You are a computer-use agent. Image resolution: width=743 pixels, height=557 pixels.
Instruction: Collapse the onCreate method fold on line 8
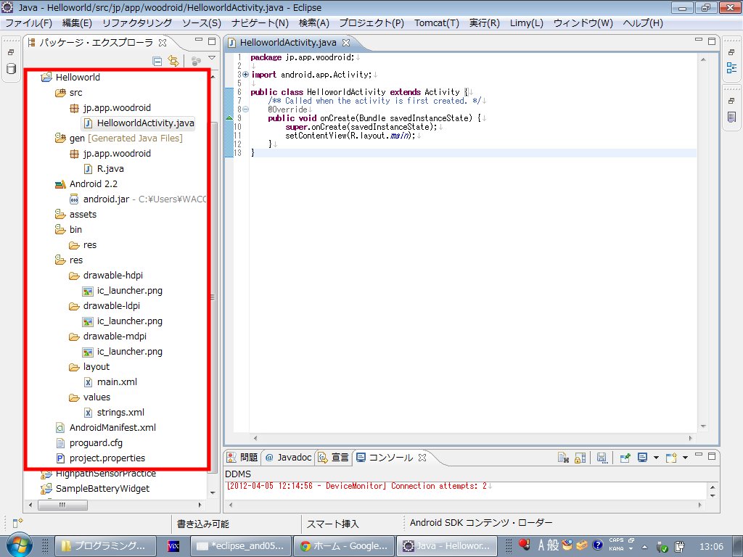tap(245, 110)
